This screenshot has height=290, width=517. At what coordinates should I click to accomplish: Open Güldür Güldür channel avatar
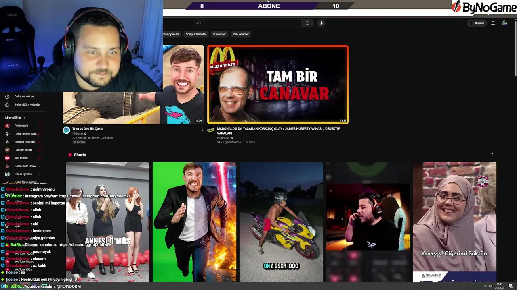coord(7,150)
